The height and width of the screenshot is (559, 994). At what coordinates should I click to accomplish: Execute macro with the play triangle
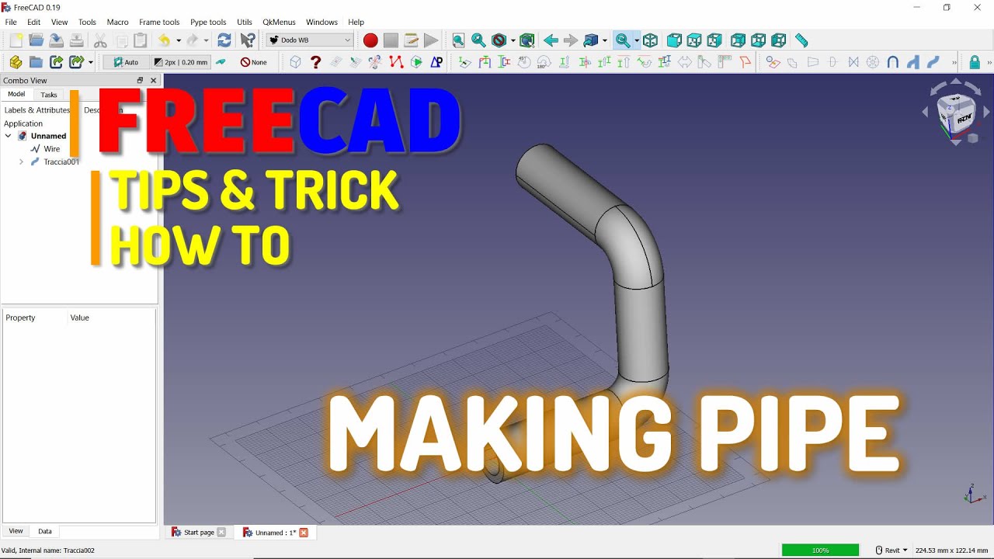click(431, 40)
